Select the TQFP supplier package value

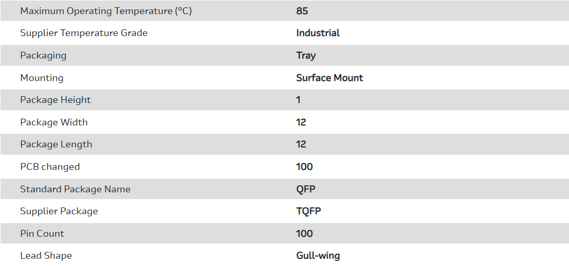[x=309, y=211]
